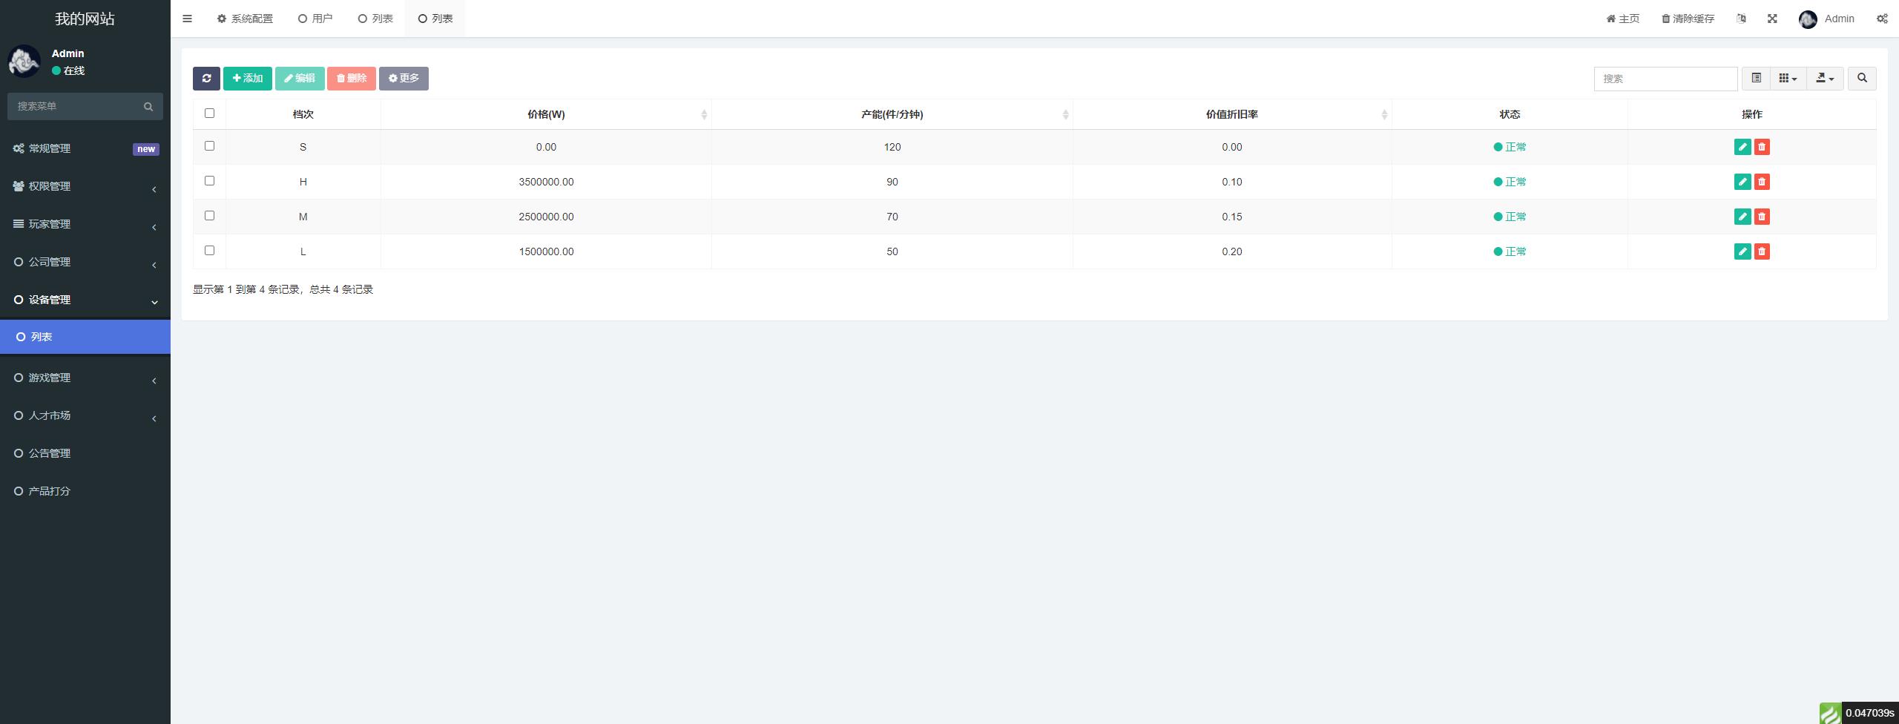
Task: Click the hamburger sidebar toggle icon
Action: click(x=187, y=19)
